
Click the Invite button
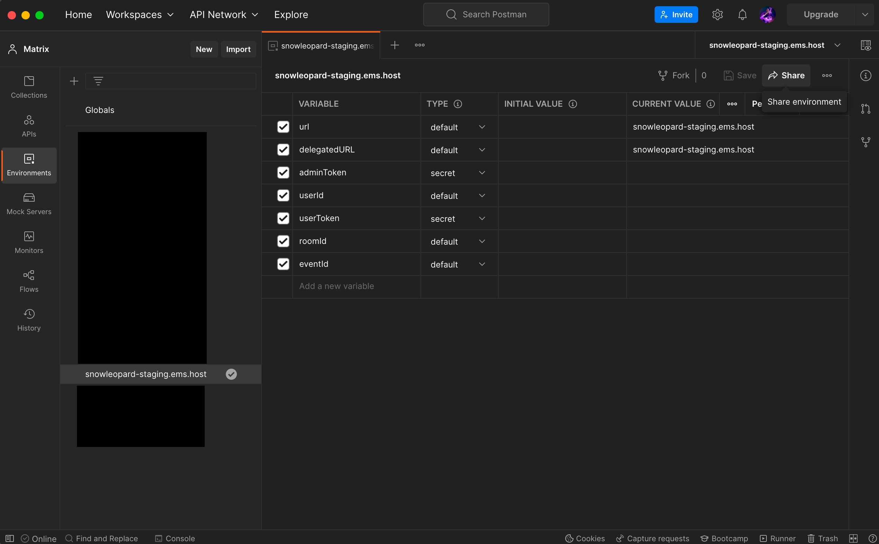coord(676,15)
